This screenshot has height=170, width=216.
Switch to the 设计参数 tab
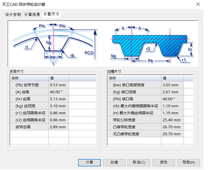13,15
